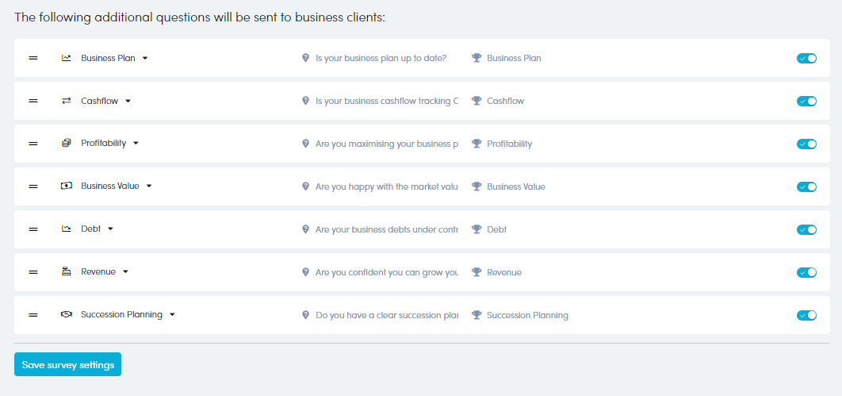Viewport: 842px width, 396px height.
Task: Click the Debt declining chart icon
Action: [67, 229]
